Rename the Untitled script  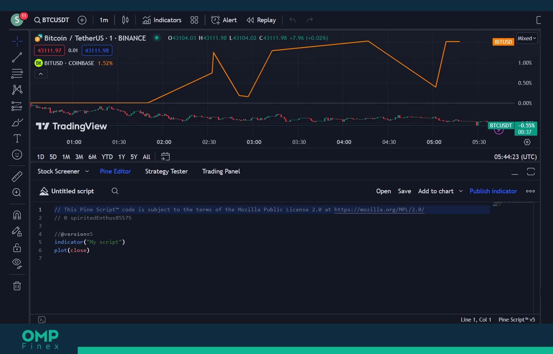click(72, 191)
